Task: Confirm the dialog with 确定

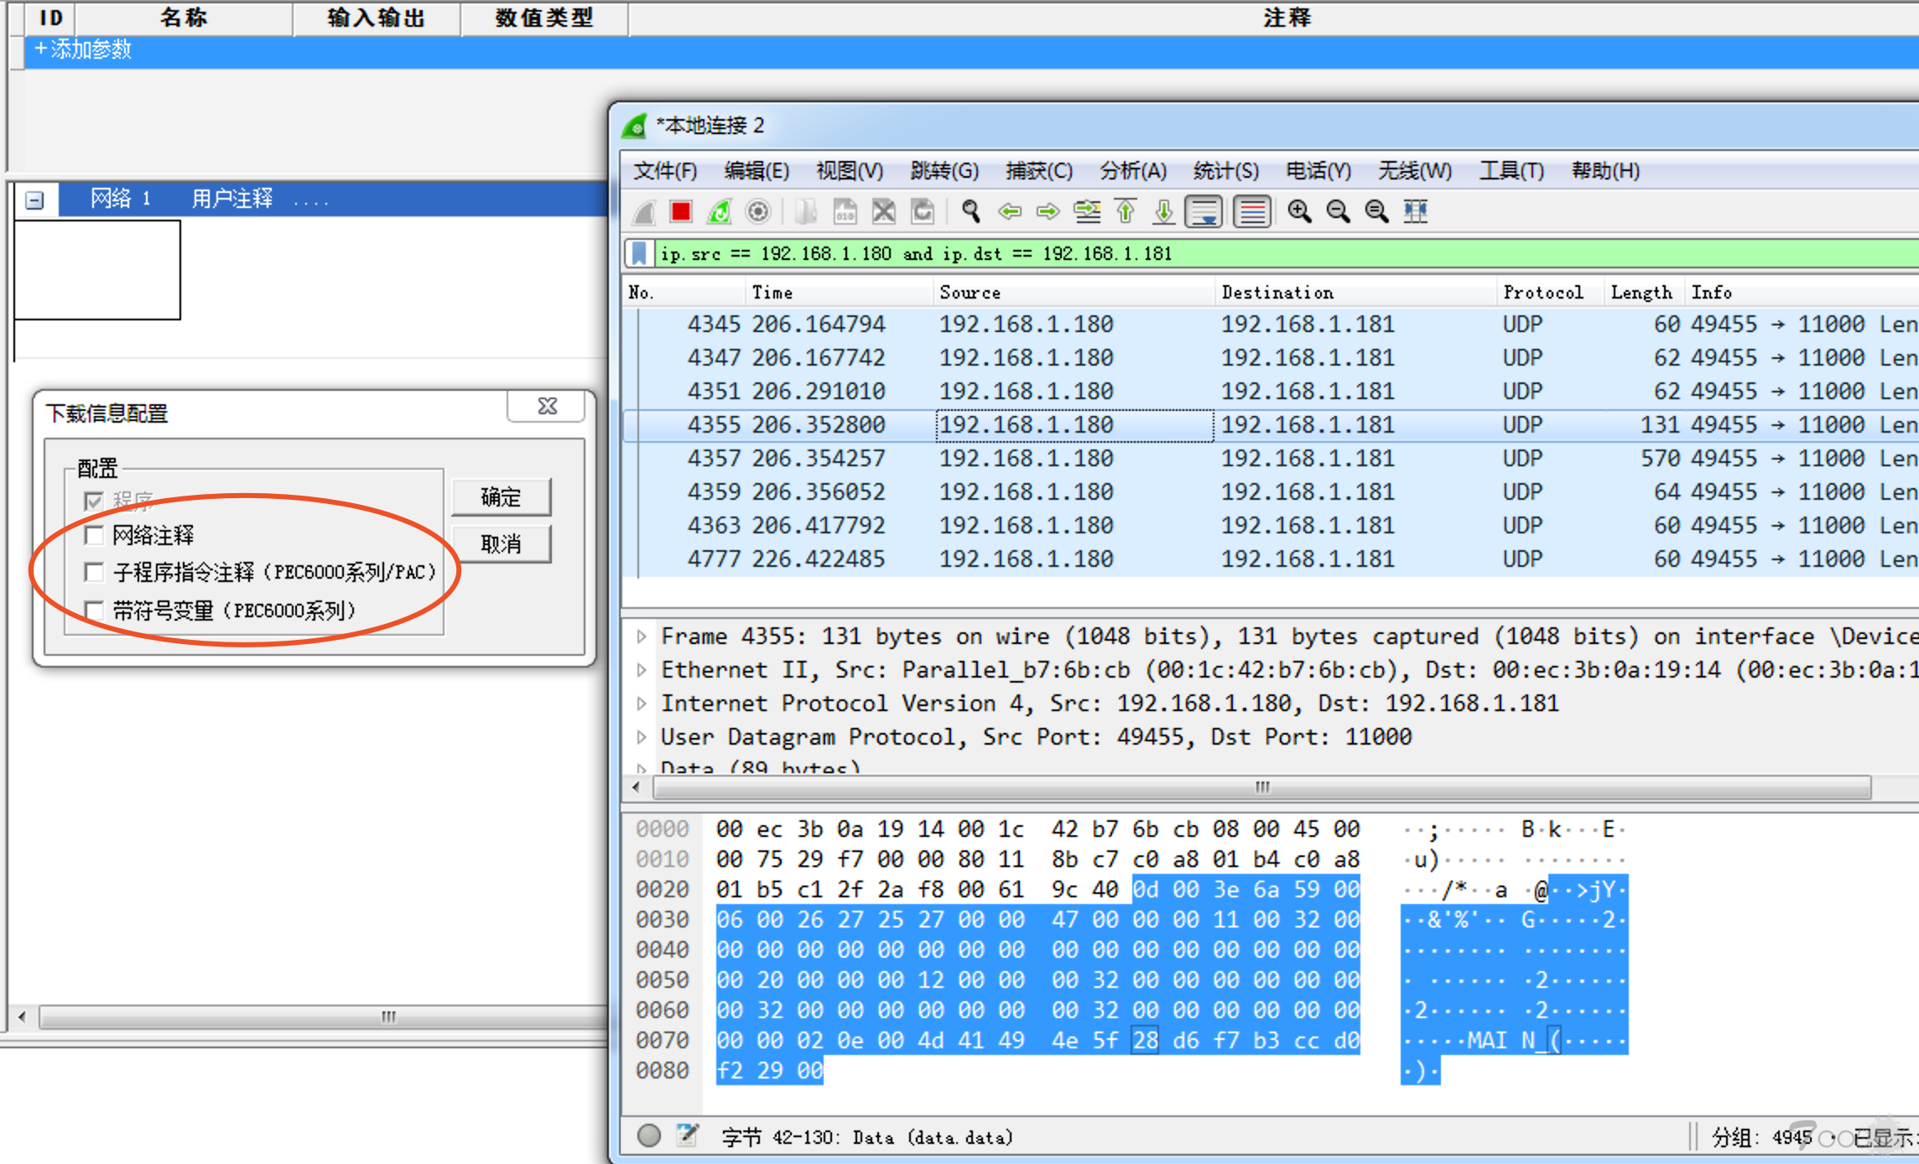Action: 501,497
